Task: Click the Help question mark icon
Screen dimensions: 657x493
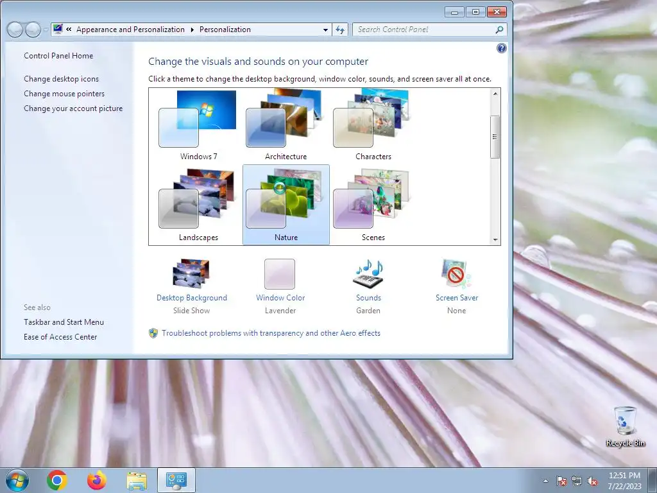Action: (501, 48)
